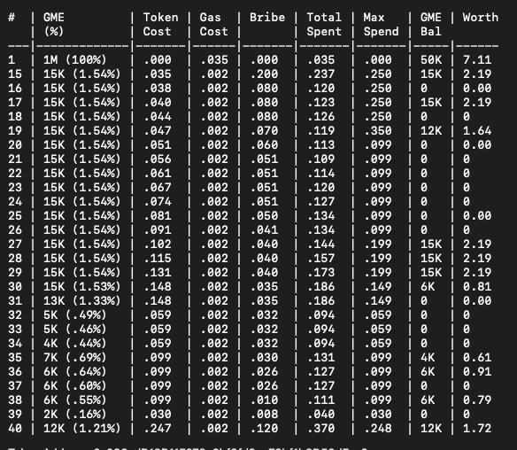Click Bribe value '.060' in row 20

coord(264,144)
